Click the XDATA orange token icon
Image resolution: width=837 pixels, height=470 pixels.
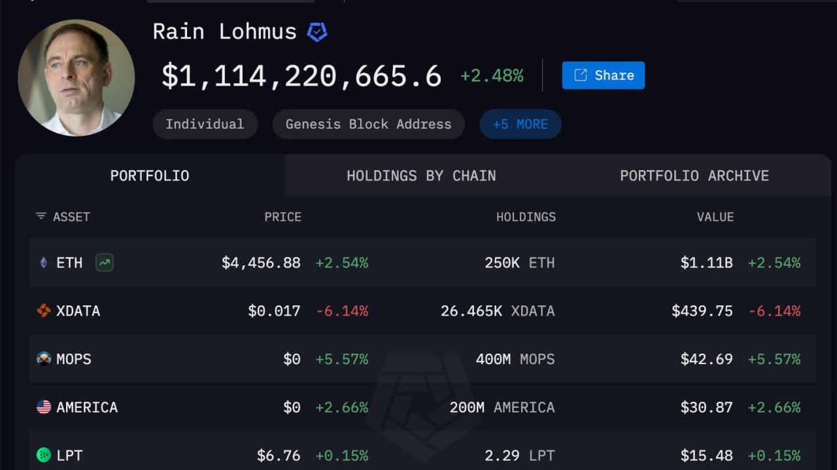(44, 311)
